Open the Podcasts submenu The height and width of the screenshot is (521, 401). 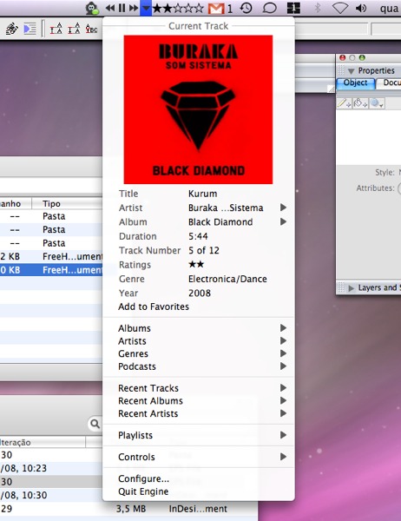point(199,366)
